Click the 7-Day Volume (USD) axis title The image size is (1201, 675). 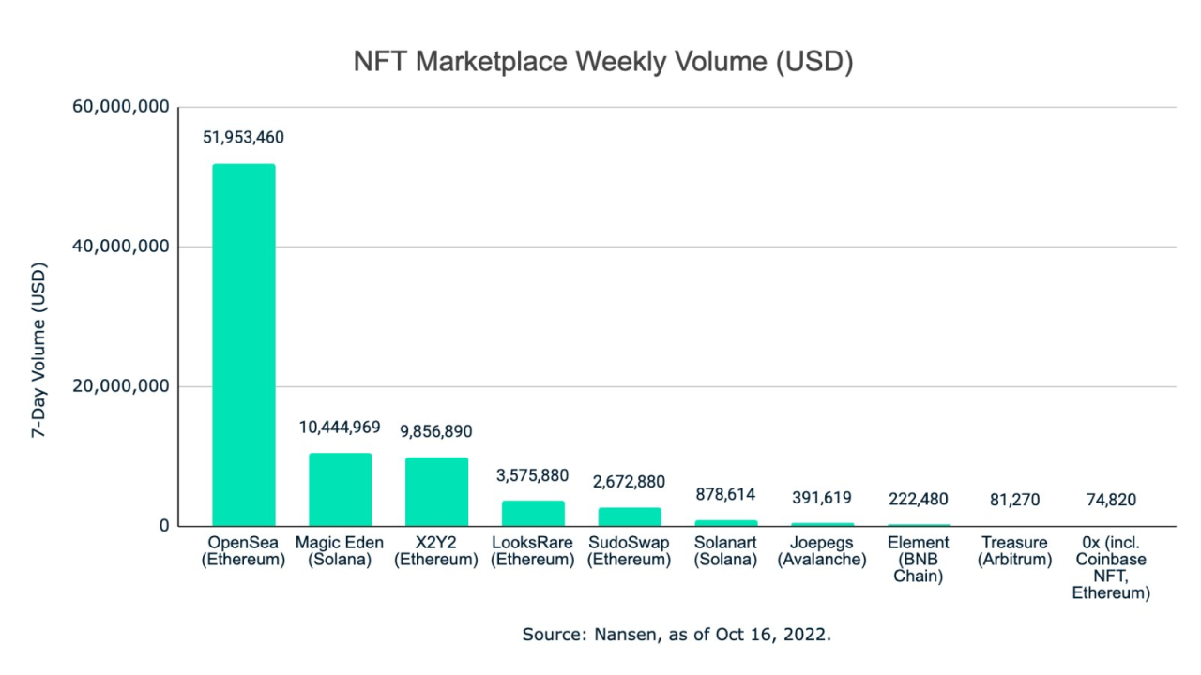click(38, 349)
